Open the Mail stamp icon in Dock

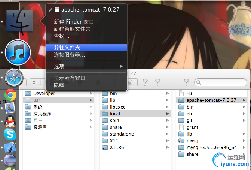coord(10,108)
